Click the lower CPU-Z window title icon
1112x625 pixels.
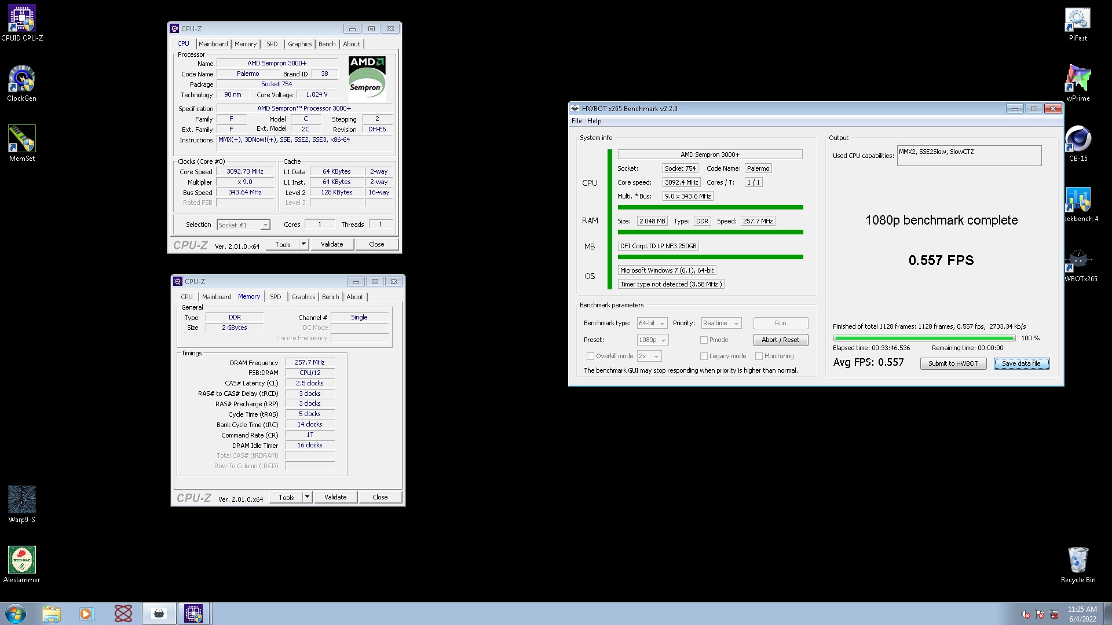pyautogui.click(x=178, y=281)
